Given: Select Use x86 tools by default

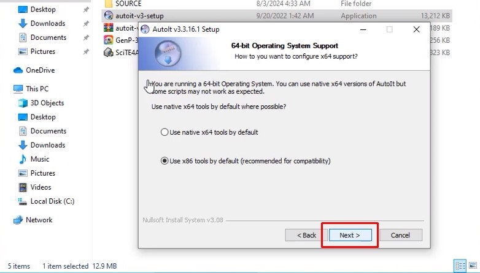Looking at the screenshot, I should coord(246,161).
